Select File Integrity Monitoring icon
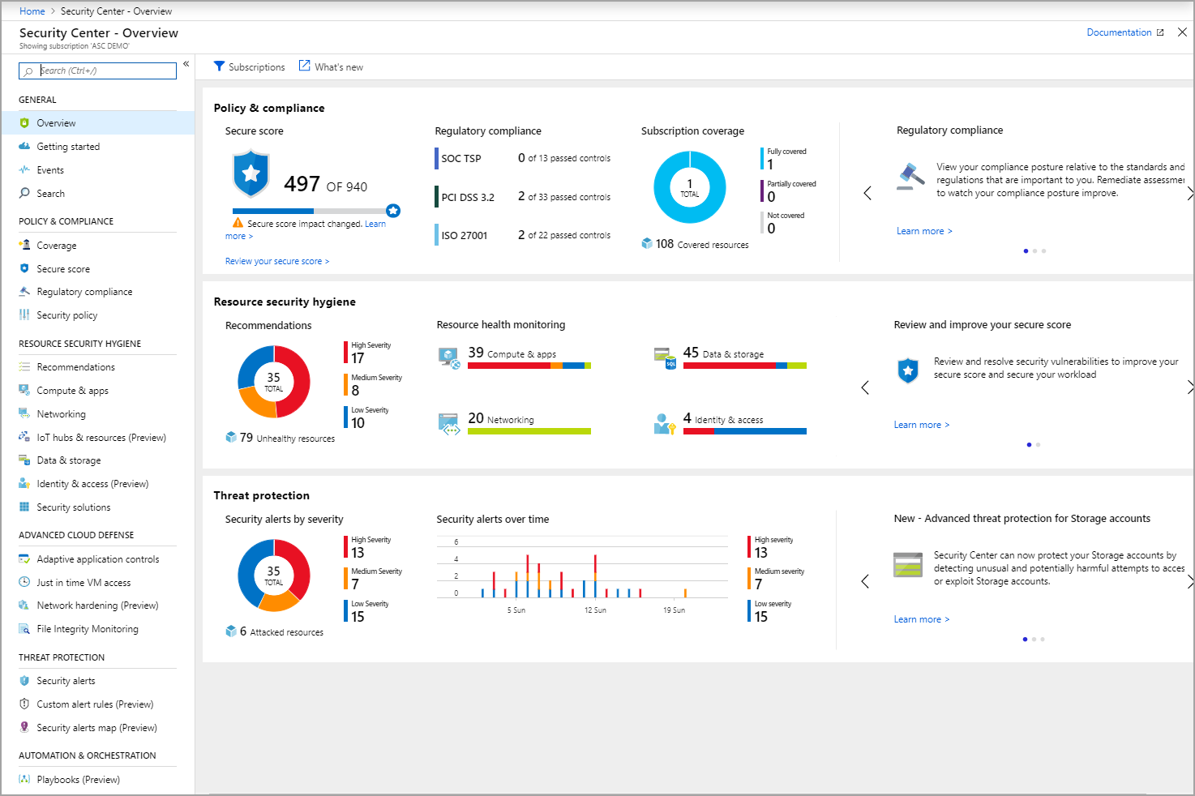The width and height of the screenshot is (1195, 796). [x=25, y=628]
